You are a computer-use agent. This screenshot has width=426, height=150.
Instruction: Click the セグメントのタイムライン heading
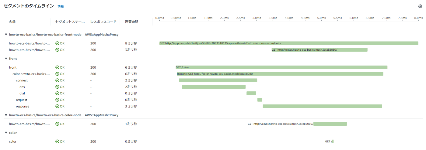pyautogui.click(x=29, y=6)
